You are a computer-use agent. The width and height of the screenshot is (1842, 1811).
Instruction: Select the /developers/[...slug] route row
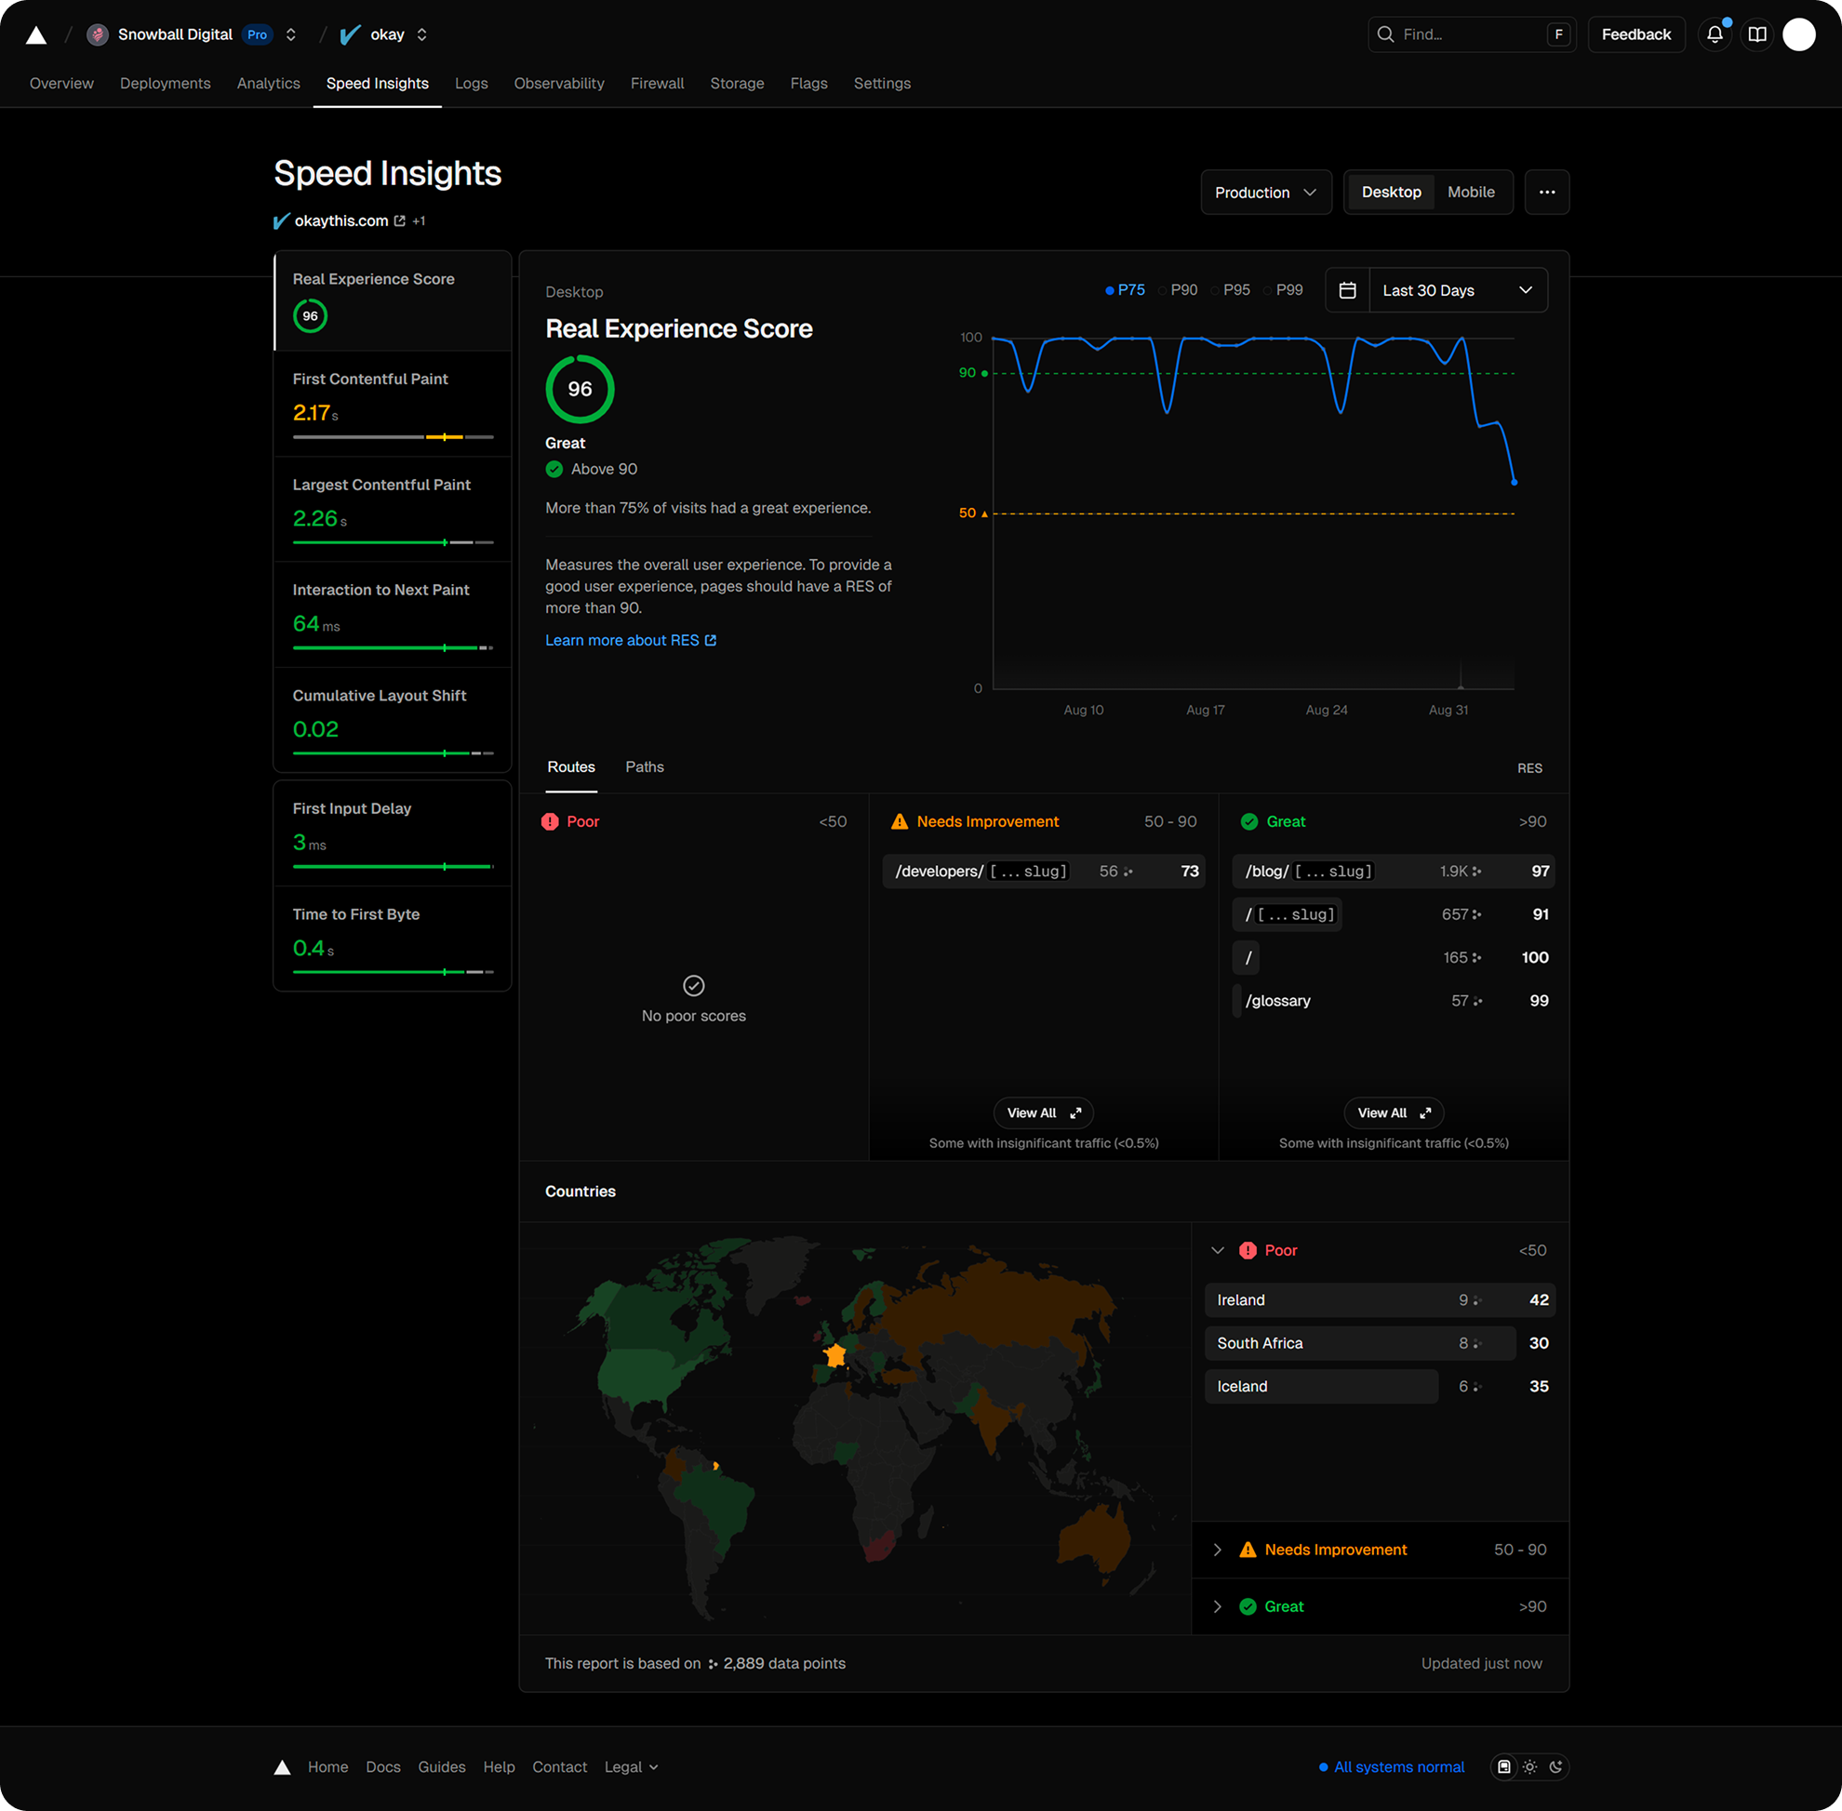point(1044,872)
